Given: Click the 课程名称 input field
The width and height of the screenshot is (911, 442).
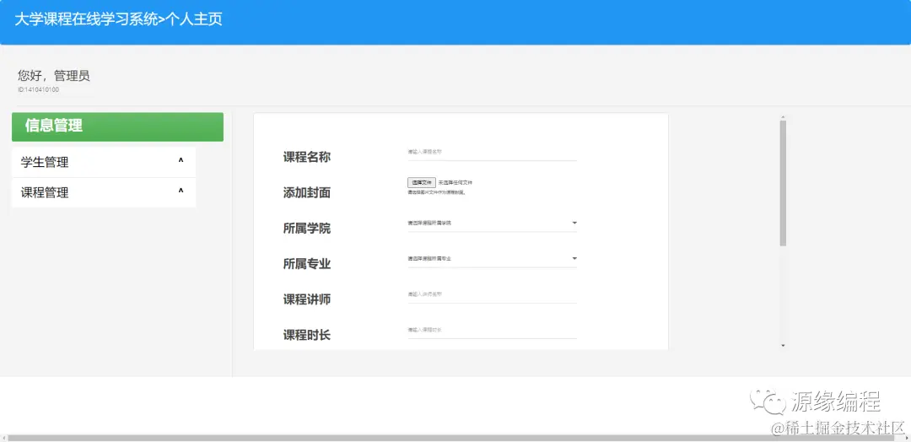Looking at the screenshot, I should click(492, 152).
